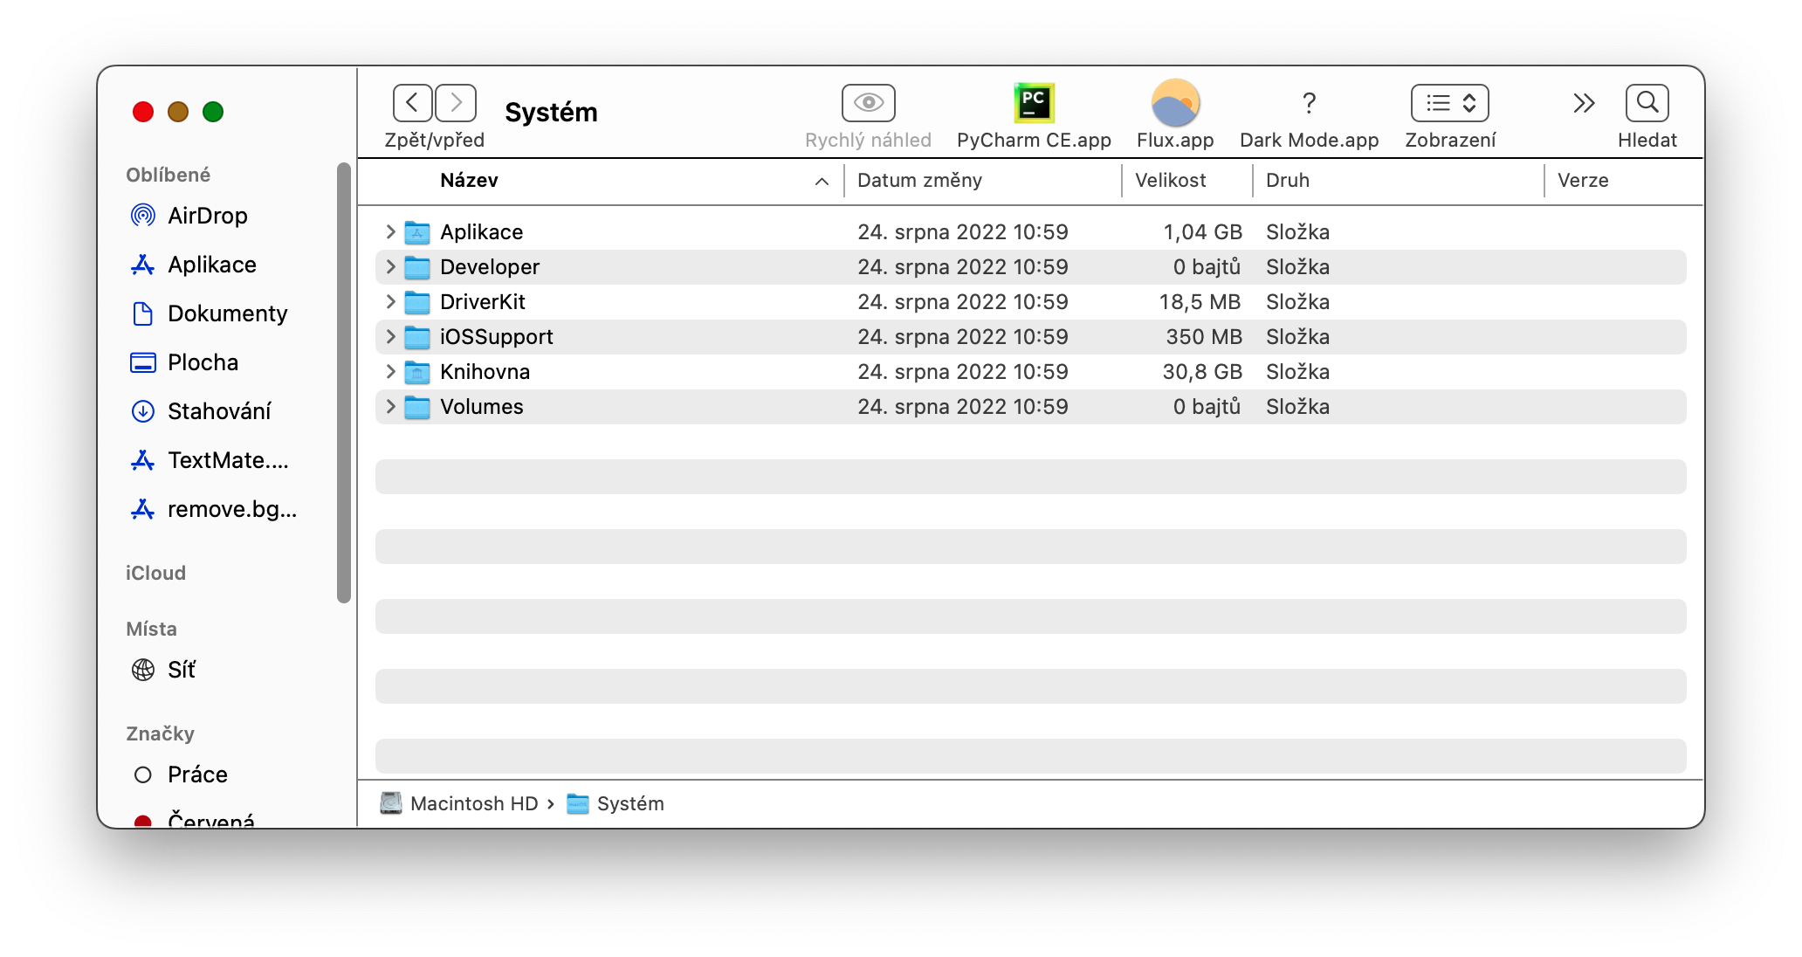
Task: Expand the DriverKit folder chevron
Action: pyautogui.click(x=390, y=301)
